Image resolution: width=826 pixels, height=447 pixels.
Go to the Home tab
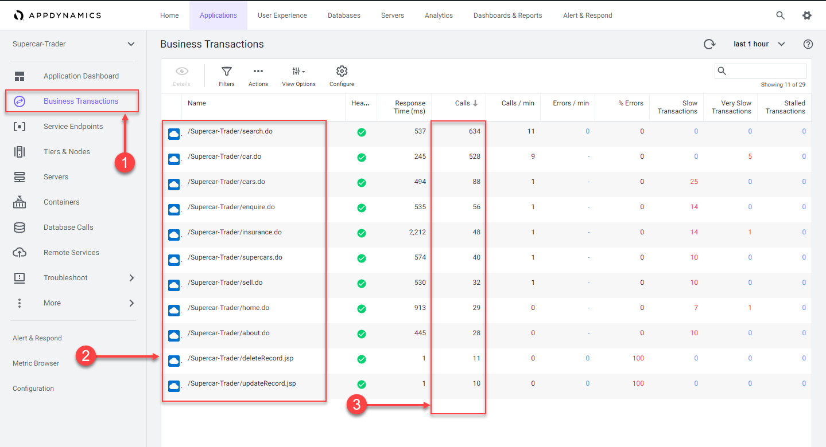point(169,15)
